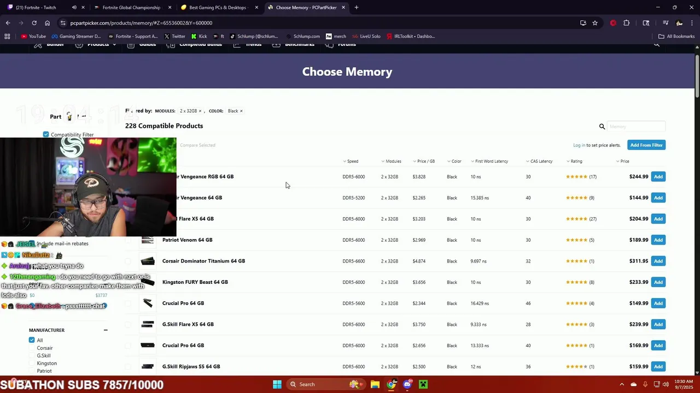700x393 pixels.
Task: Sort the list by Color column
Action: 454,161
